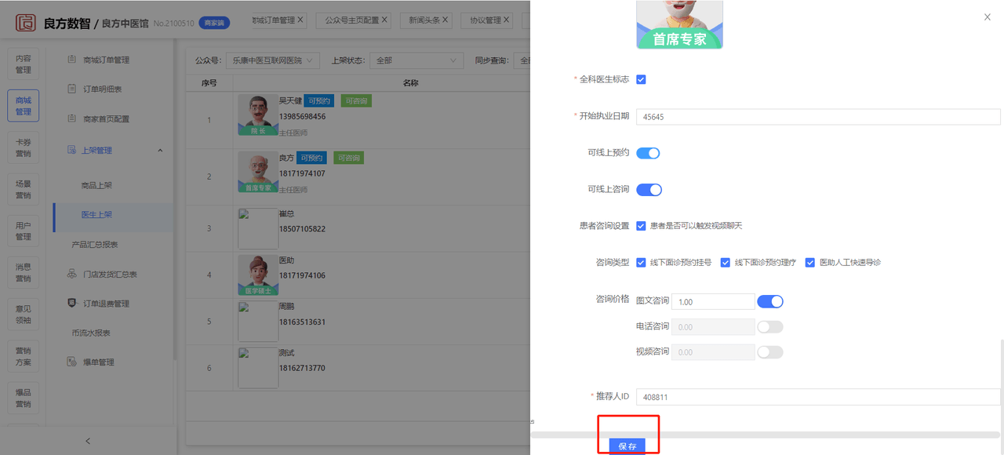Collapse the 上架管理 menu chevron
Viewport: 1004px width, 455px height.
pyautogui.click(x=161, y=151)
